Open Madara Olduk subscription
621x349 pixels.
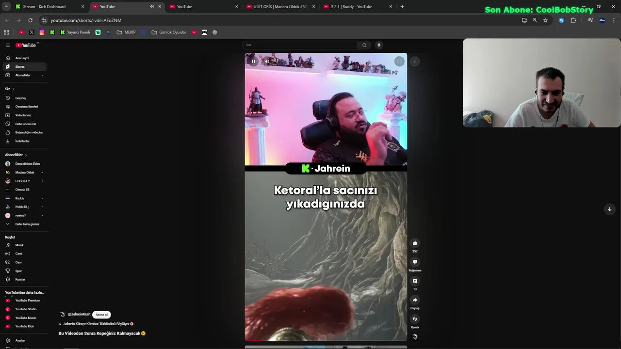pos(24,173)
